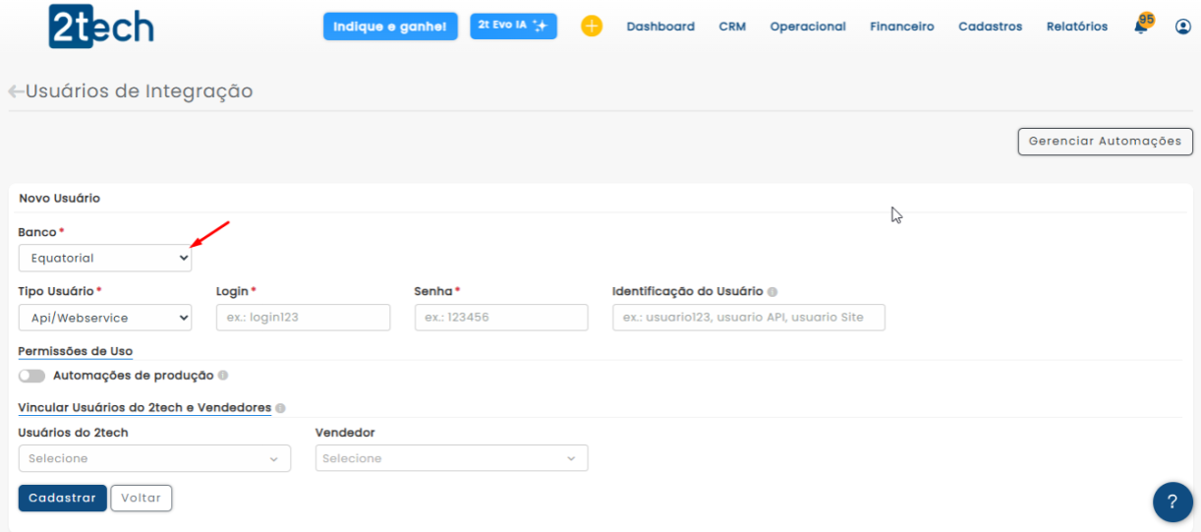Click the Login input field

(x=303, y=318)
